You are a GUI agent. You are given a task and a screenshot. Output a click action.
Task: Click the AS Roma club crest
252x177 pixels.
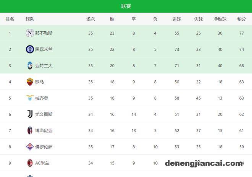(x=30, y=82)
